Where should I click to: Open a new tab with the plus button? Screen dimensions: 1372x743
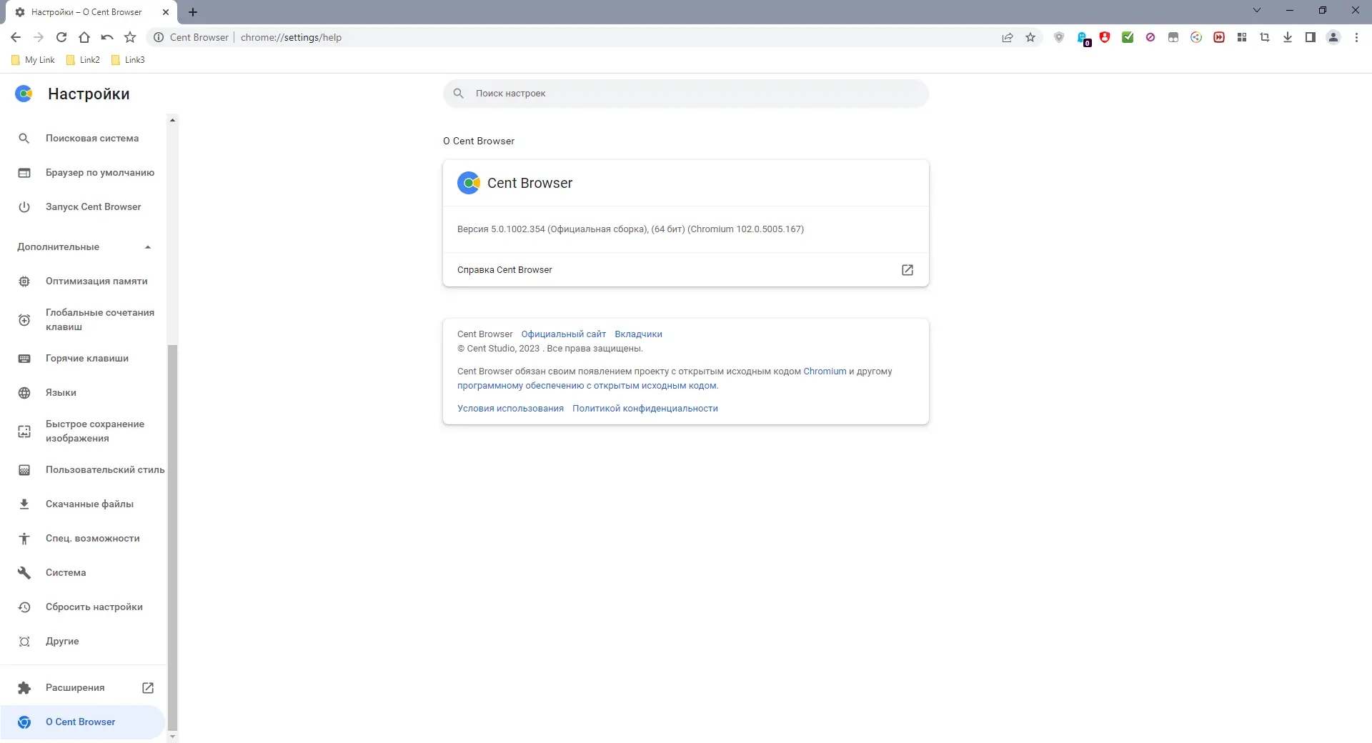click(x=193, y=12)
